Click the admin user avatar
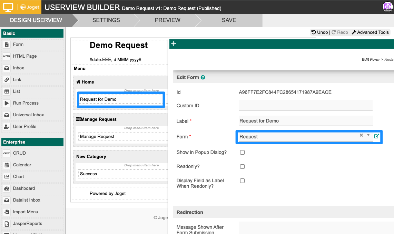Image resolution: width=394 pixels, height=234 pixels. click(x=387, y=7)
